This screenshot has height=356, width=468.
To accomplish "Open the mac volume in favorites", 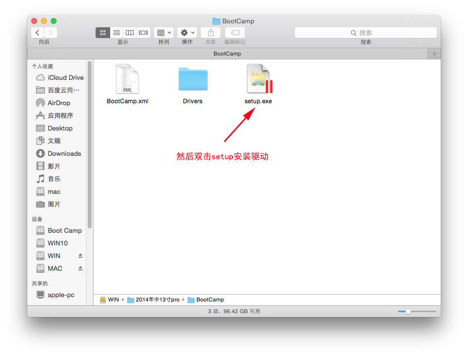I will click(x=48, y=191).
